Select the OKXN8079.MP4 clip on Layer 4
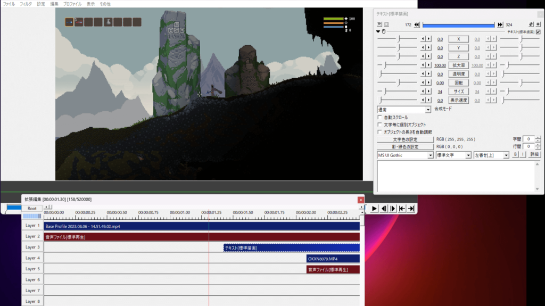This screenshot has width=545, height=306. coord(333,259)
